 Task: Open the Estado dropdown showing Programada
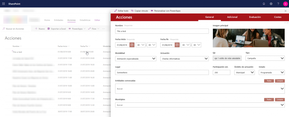coord(272,72)
